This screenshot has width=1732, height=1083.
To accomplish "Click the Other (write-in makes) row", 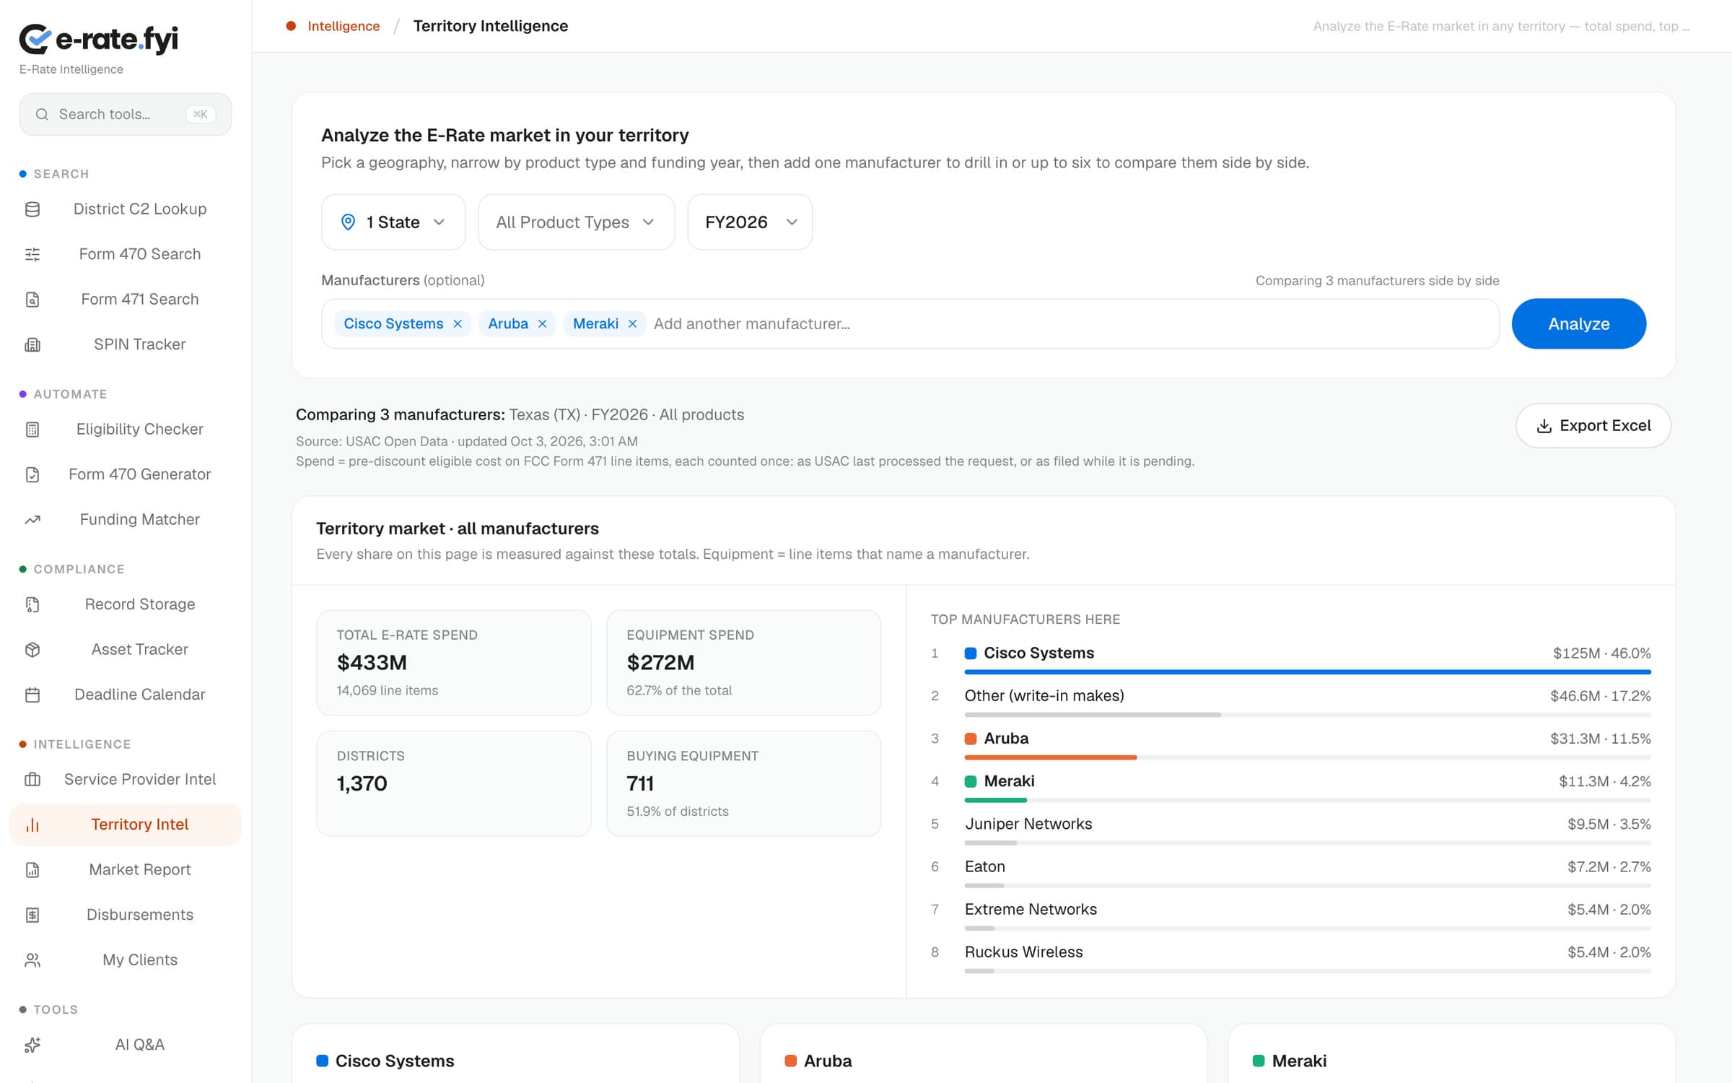I will (1290, 701).
